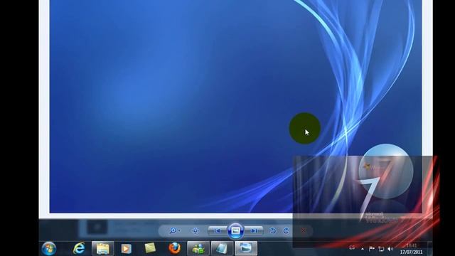The width and height of the screenshot is (455, 256).
Task: Skip to the next photo
Action: click(254, 230)
